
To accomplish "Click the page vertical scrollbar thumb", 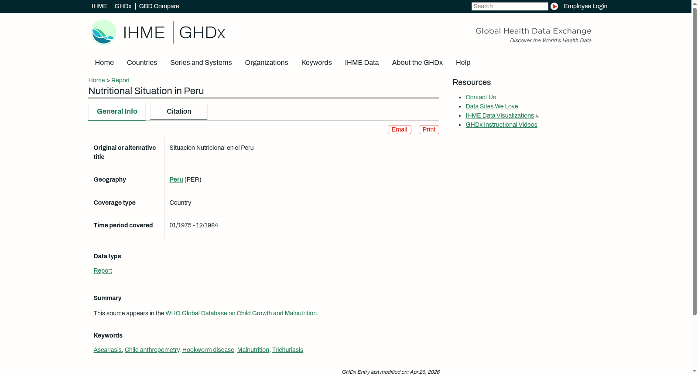I will pos(695,161).
